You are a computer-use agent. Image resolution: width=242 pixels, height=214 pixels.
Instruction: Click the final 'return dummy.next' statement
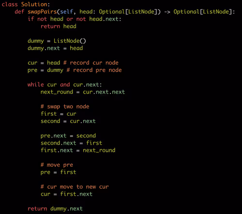[55, 209]
